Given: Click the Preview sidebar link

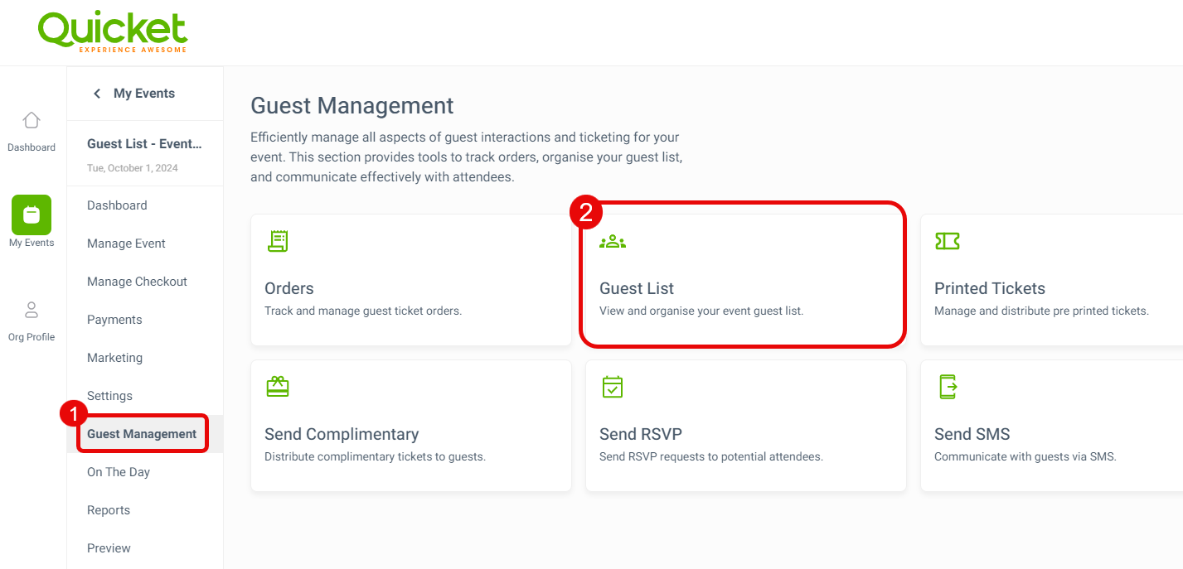Looking at the screenshot, I should (109, 548).
